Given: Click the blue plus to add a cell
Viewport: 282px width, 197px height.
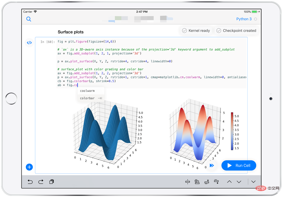Looking at the screenshot, I should [29, 167].
